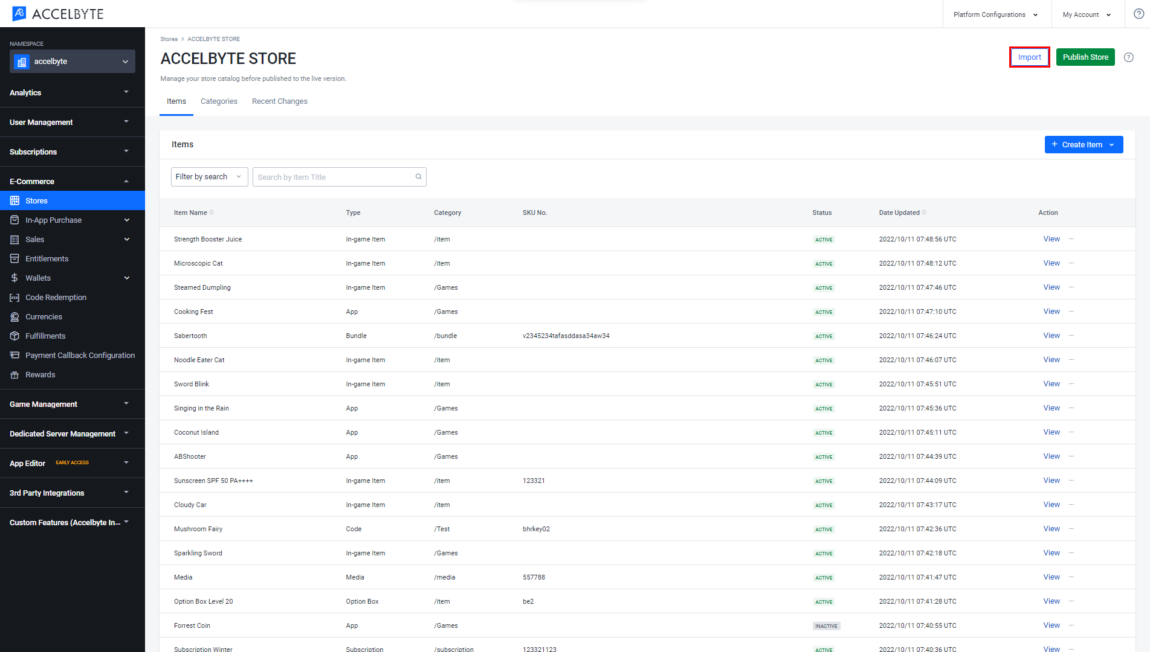This screenshot has width=1150, height=652.
Task: Open more actions for Cooking Fest
Action: [1071, 312]
